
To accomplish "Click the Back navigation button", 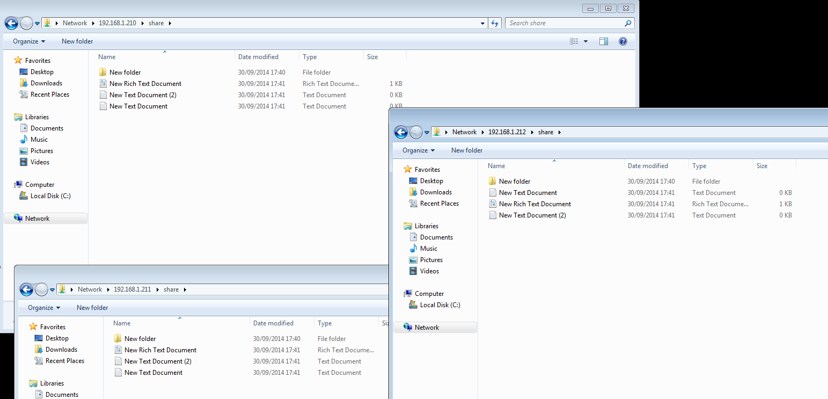I will [11, 23].
